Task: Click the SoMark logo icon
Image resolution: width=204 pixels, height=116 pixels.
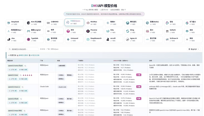Action: (x=167, y=31)
